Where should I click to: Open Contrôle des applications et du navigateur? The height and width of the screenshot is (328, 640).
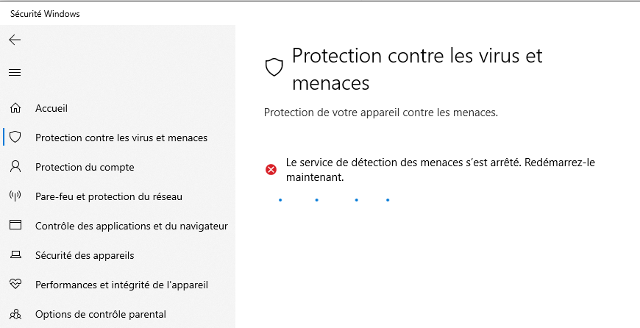[x=132, y=226]
